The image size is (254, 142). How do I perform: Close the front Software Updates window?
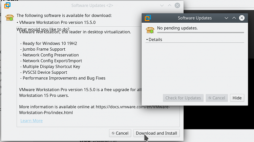click(242, 18)
